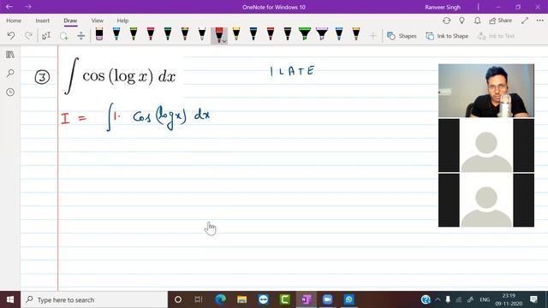Open Cortana circle on the taskbar
The image size is (548, 308).
[x=178, y=299]
